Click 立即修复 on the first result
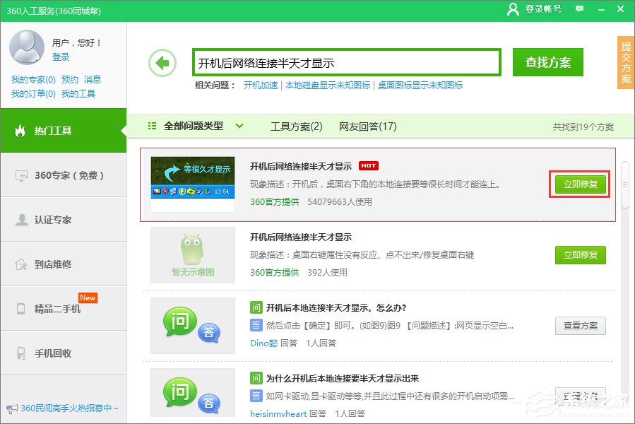Screen dimensions: 635x424 click(579, 182)
